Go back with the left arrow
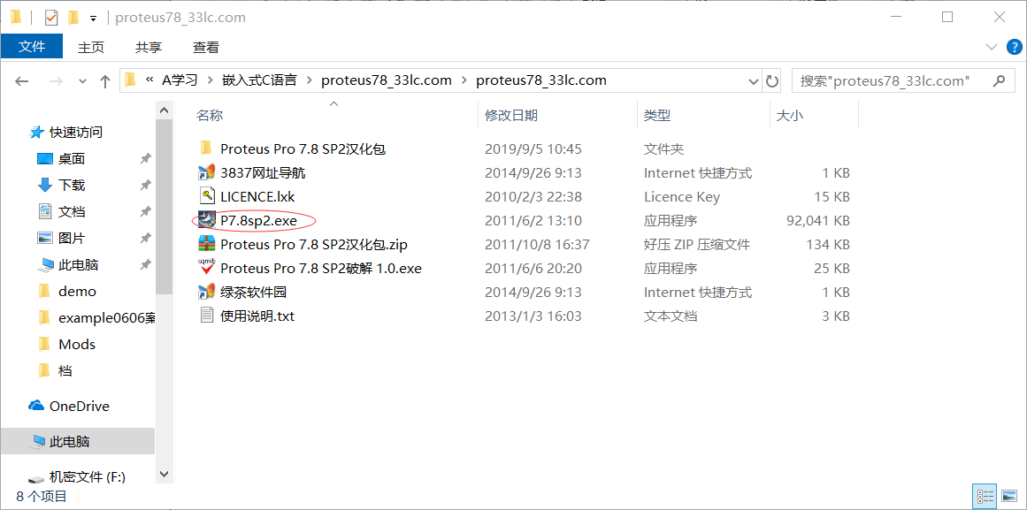 point(22,81)
